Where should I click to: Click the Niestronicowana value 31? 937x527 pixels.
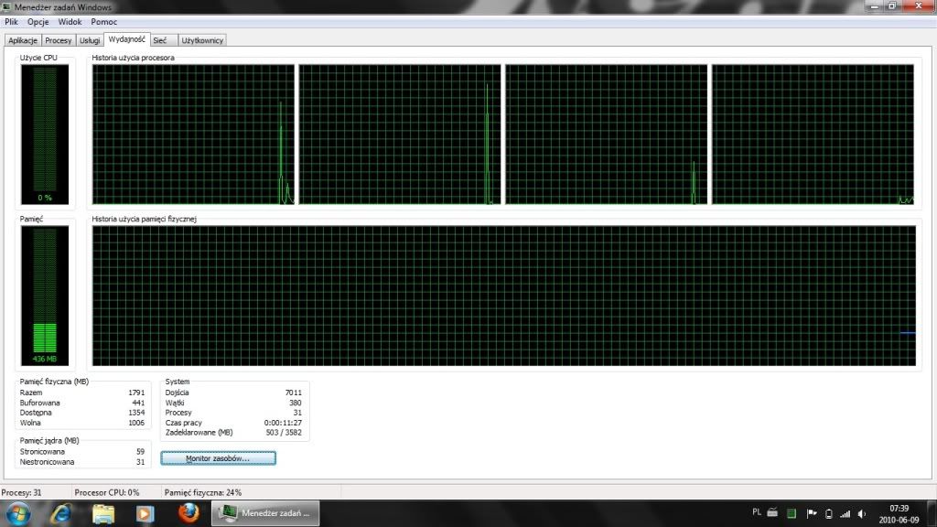coord(140,462)
